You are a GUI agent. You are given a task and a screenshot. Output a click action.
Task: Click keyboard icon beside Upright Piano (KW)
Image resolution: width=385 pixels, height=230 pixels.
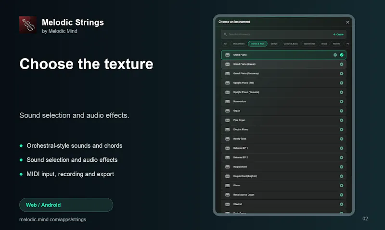227,83
